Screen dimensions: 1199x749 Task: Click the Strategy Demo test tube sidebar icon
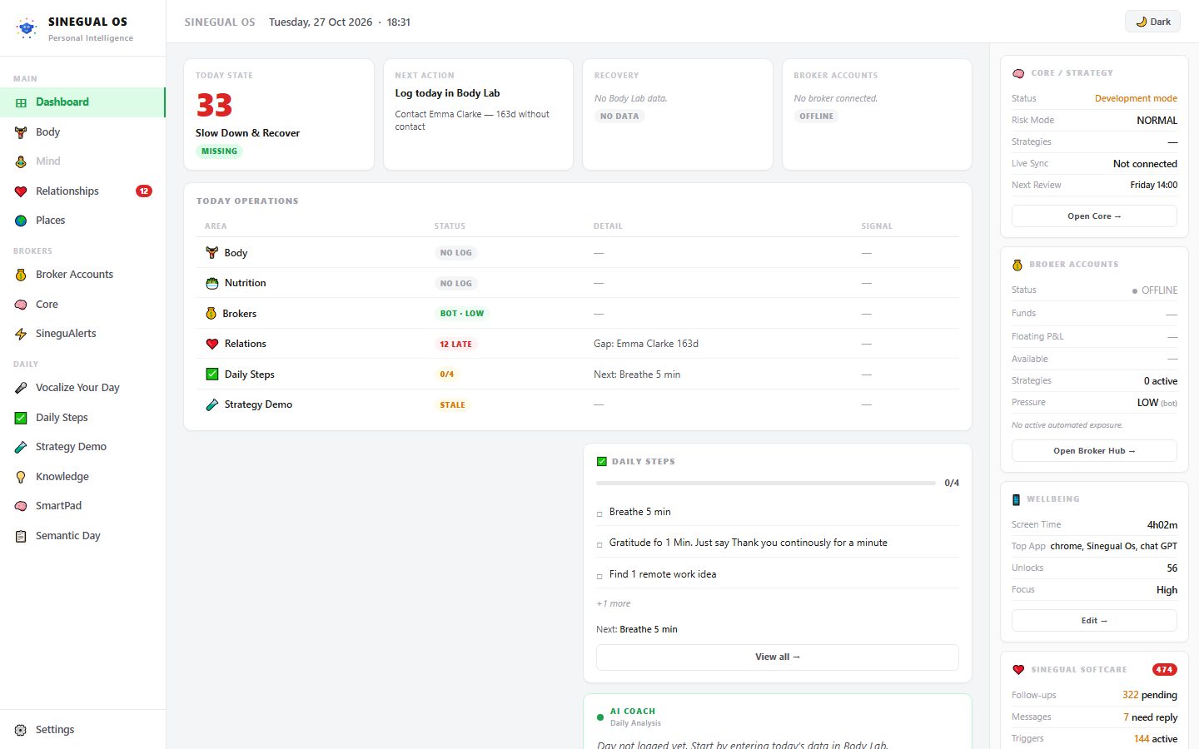click(21, 447)
